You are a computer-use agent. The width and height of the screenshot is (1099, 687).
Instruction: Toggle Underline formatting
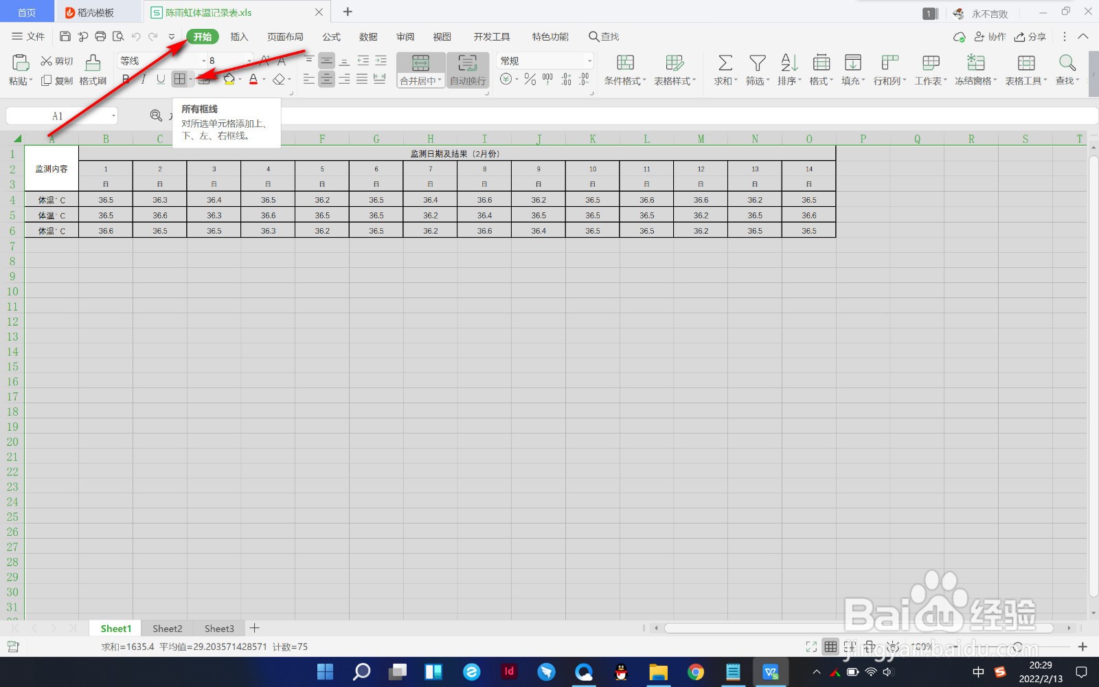161,80
